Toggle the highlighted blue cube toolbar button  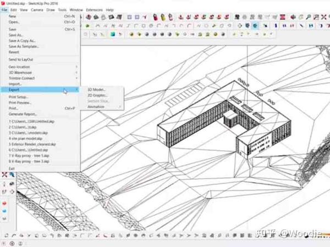[x=255, y=26]
